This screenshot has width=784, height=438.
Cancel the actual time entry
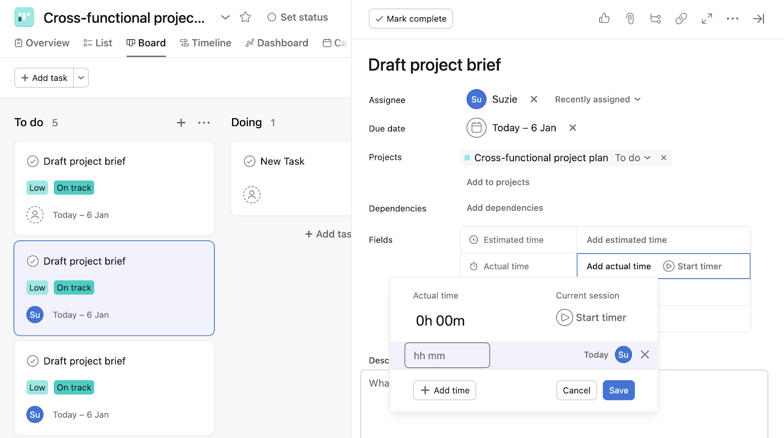tap(577, 390)
